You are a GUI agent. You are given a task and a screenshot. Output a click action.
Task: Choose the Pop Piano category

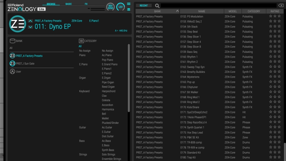coord(107,60)
